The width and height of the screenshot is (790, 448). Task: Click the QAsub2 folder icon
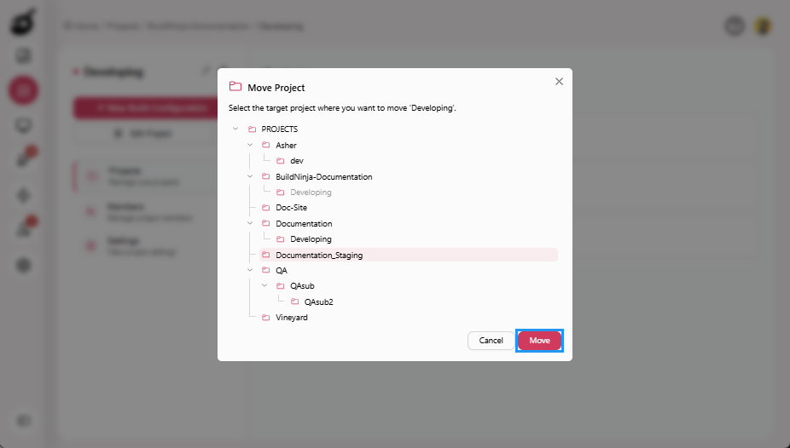[294, 302]
